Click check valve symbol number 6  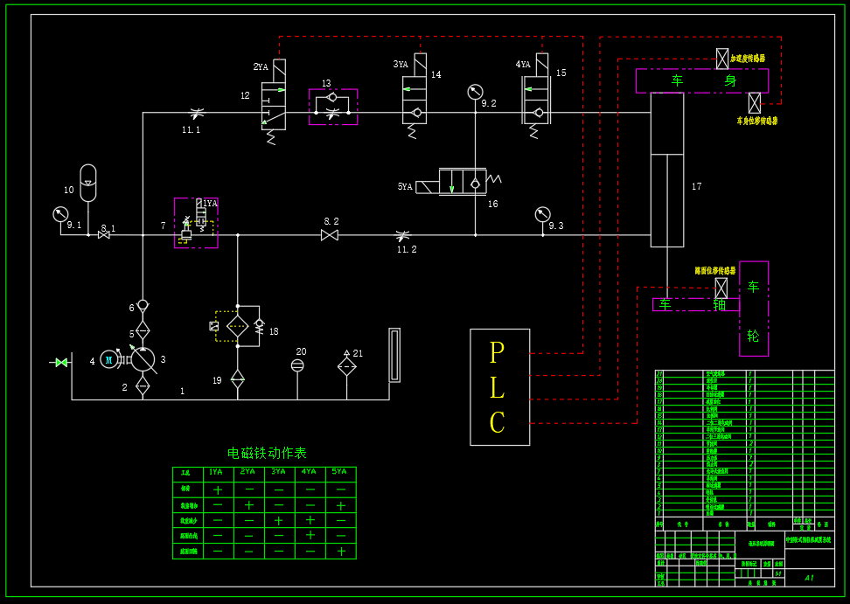(143, 306)
